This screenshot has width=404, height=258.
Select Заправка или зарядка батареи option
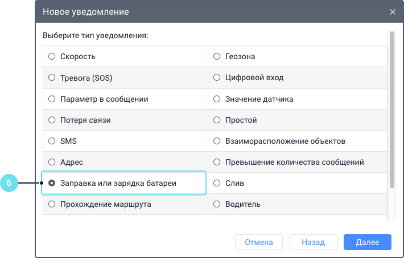52,183
